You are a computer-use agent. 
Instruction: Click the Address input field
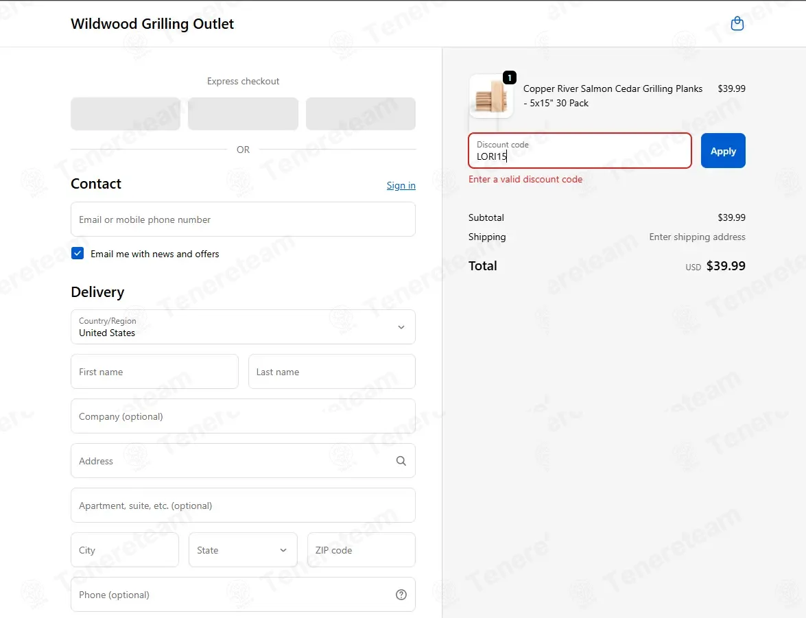[243, 461]
